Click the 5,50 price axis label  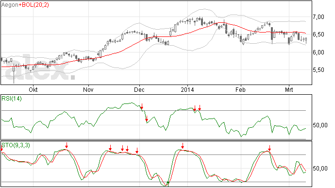pyautogui.click(x=318, y=70)
